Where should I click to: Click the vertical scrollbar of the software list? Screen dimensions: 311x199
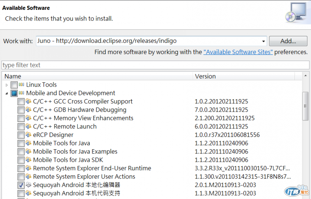pos(306,117)
